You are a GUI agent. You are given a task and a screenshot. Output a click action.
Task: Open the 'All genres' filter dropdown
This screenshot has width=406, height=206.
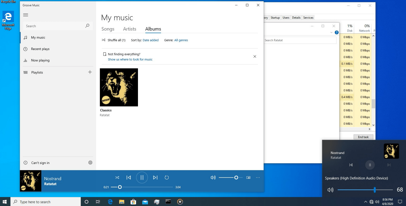coord(181,40)
